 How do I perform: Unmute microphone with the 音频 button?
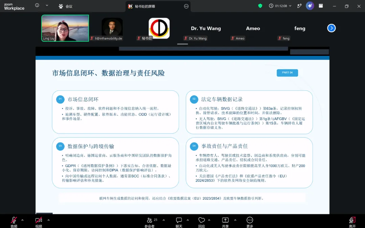click(x=14, y=222)
